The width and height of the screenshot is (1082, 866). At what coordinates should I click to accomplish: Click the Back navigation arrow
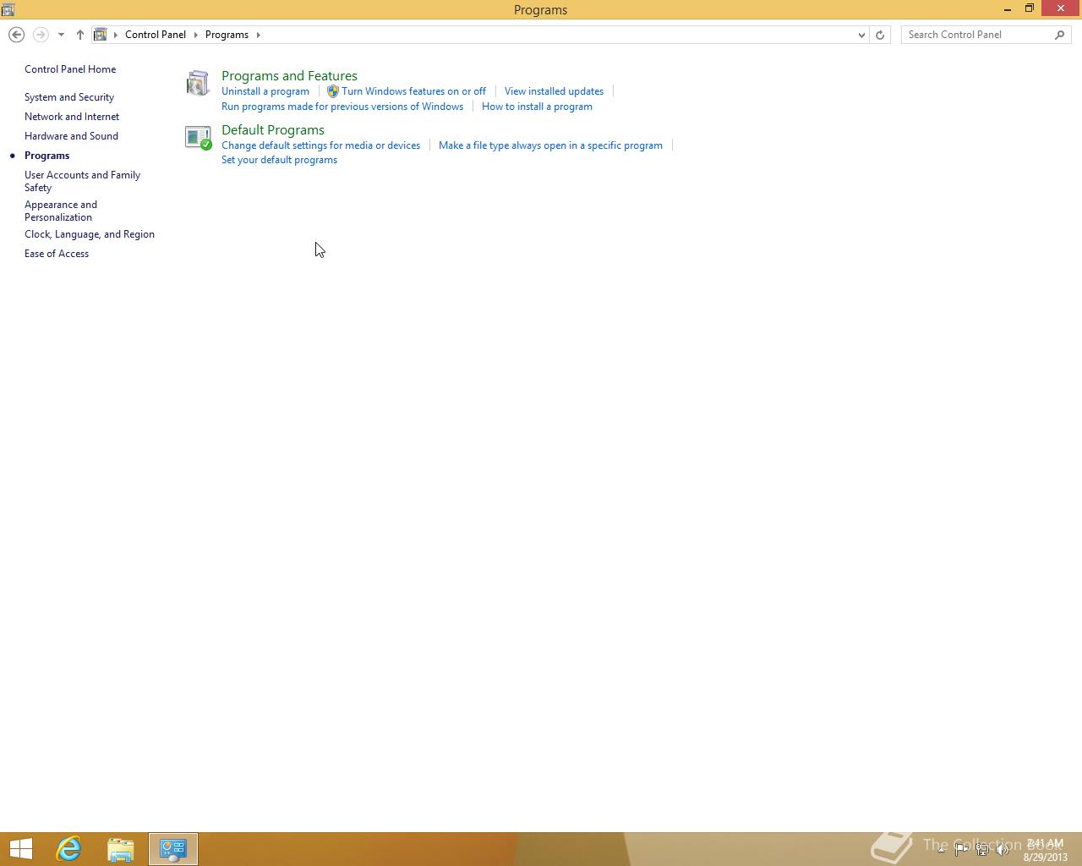(x=16, y=35)
